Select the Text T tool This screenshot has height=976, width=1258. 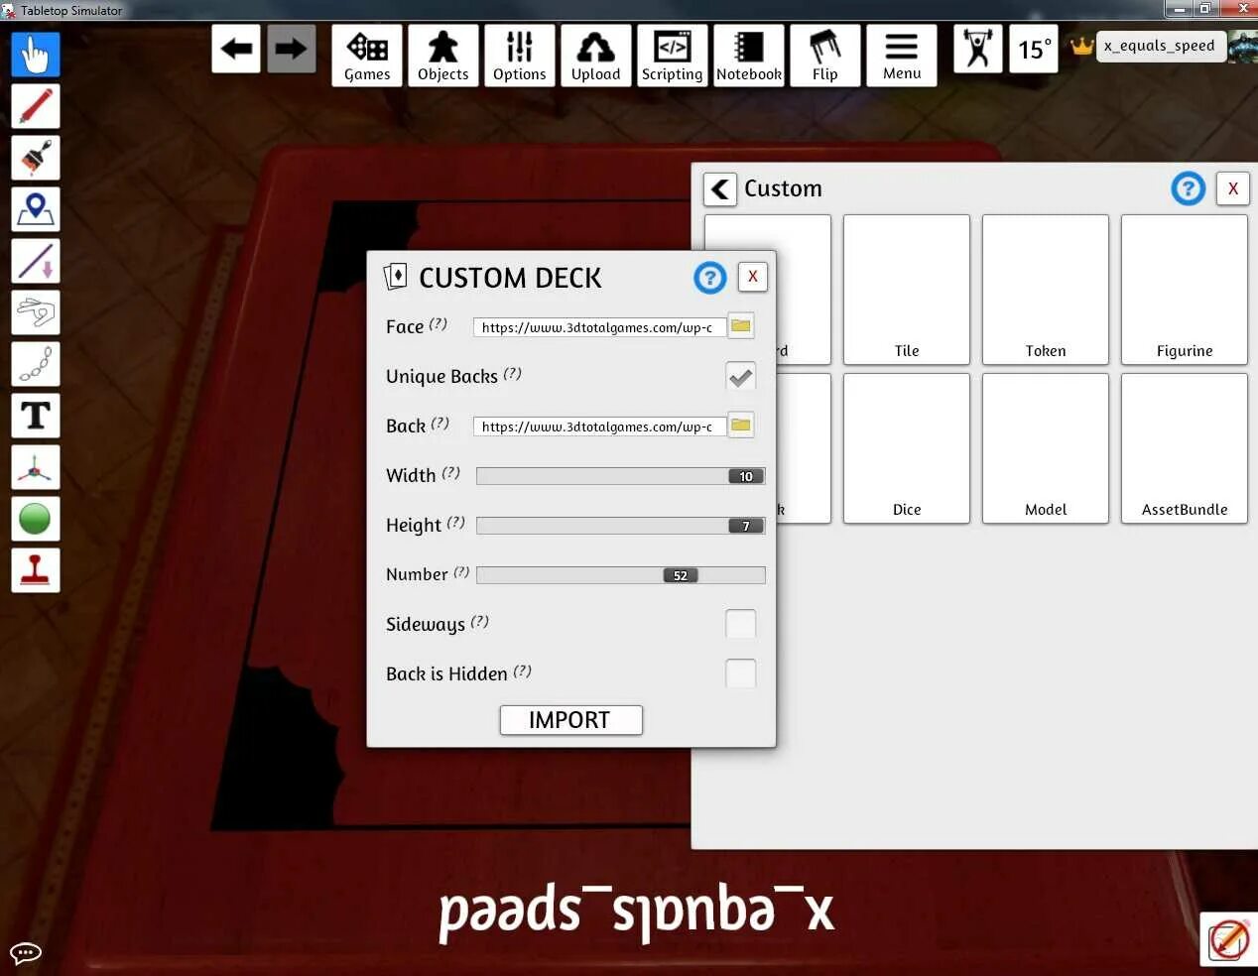tap(36, 416)
